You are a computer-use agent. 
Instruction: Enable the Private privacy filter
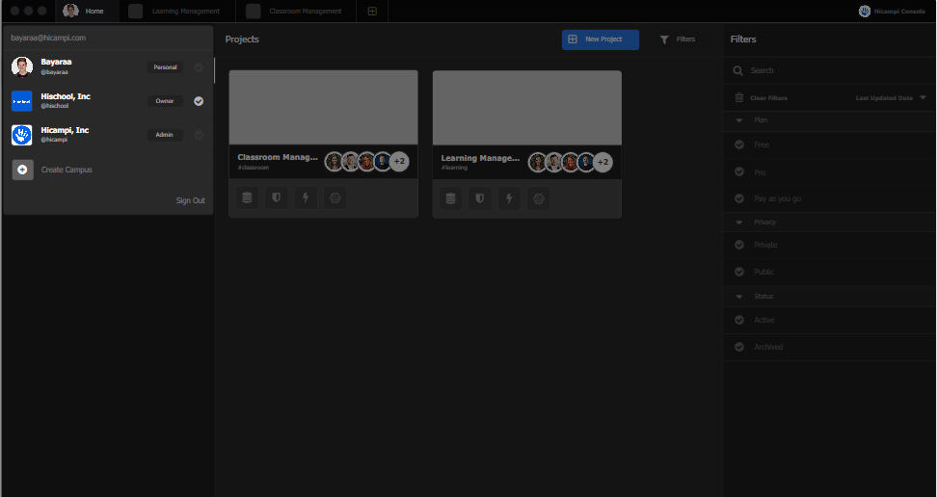click(739, 245)
